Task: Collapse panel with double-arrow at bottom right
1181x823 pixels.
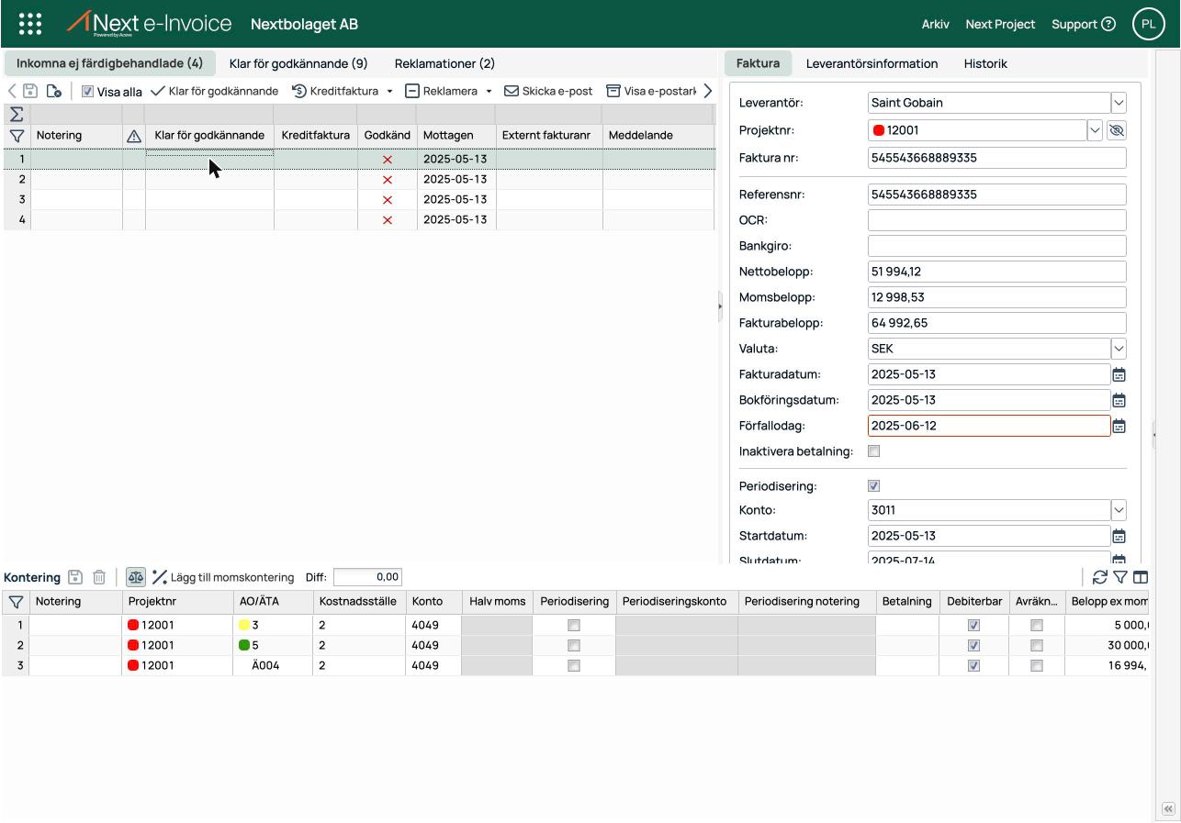Action: click(1168, 809)
